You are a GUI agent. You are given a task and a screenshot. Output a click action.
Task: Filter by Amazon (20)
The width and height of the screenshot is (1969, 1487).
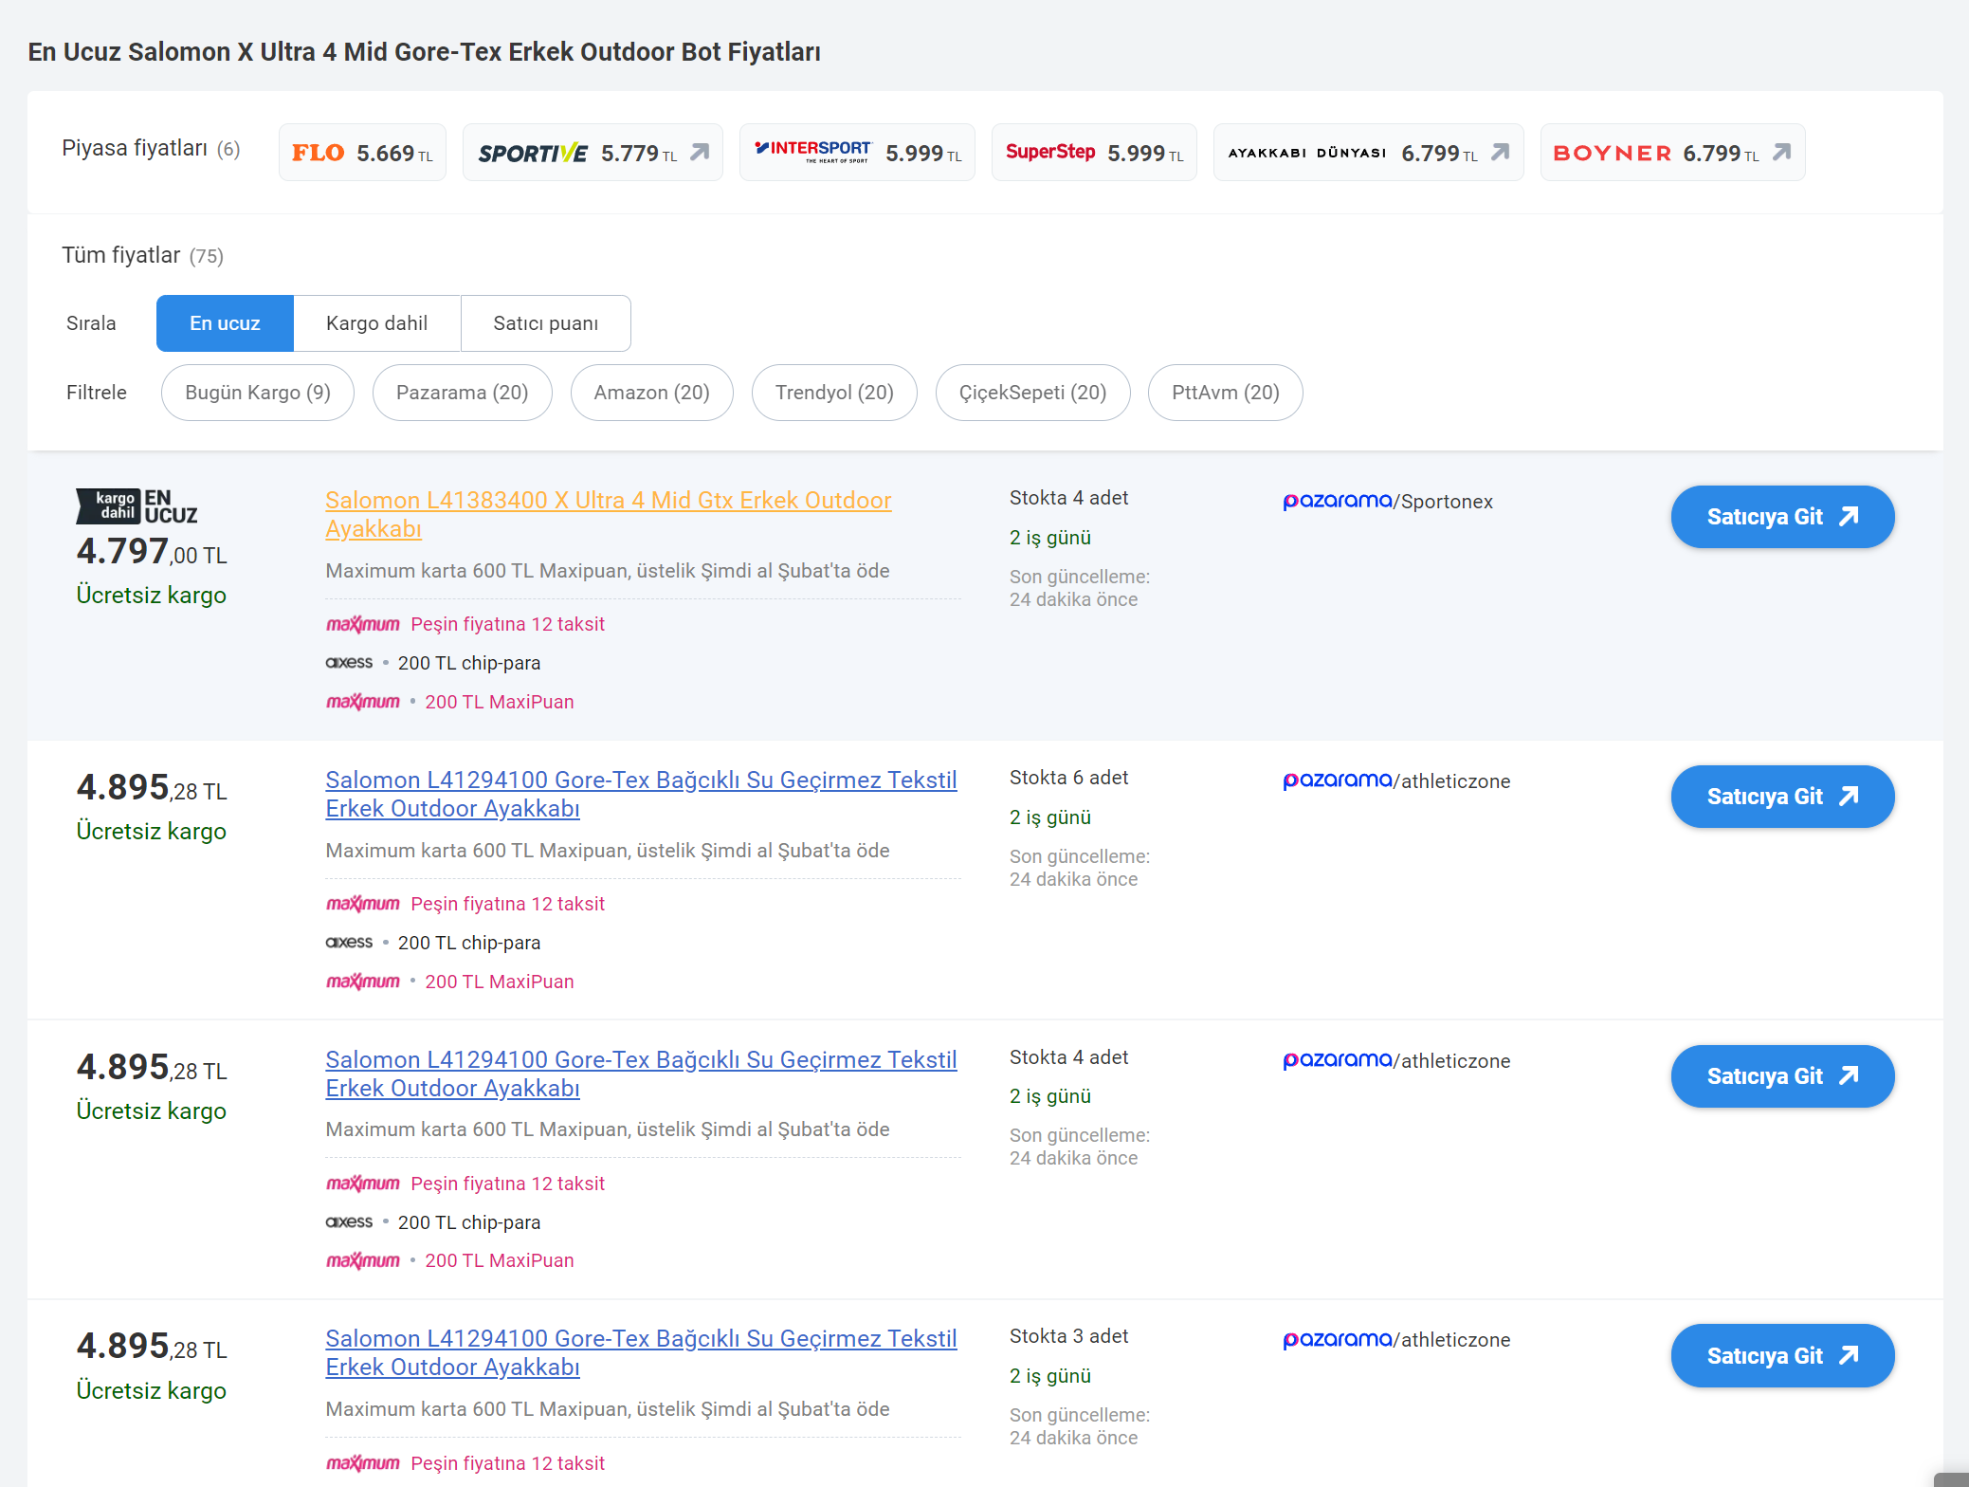(651, 393)
